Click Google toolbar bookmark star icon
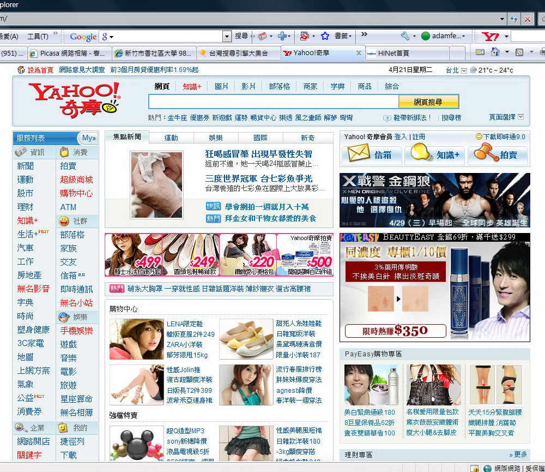545x472 pixels. pyautogui.click(x=325, y=35)
